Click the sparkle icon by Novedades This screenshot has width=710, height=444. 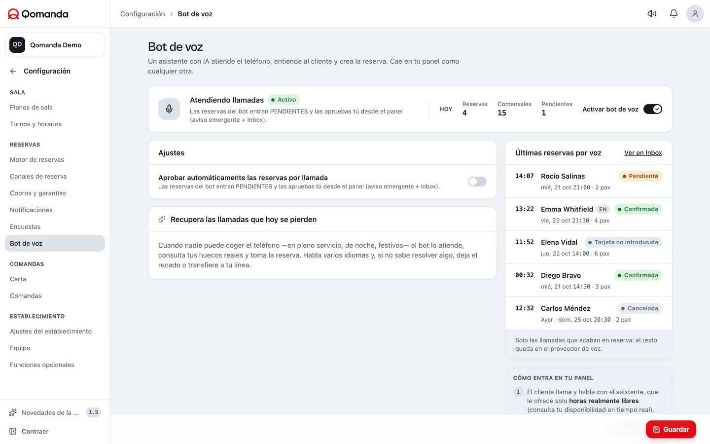click(x=13, y=412)
